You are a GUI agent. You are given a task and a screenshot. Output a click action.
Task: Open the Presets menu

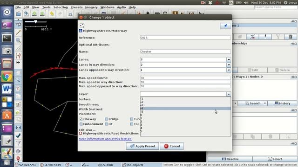(76, 7)
